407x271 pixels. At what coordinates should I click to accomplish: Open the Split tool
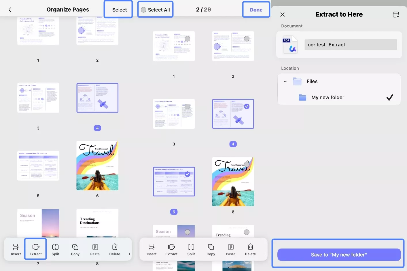55,249
